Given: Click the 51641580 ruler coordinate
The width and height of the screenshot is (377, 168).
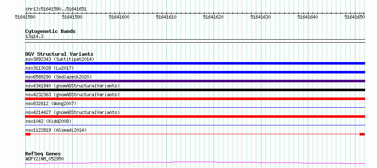Looking at the screenshot, I should pyautogui.click(x=25, y=17).
